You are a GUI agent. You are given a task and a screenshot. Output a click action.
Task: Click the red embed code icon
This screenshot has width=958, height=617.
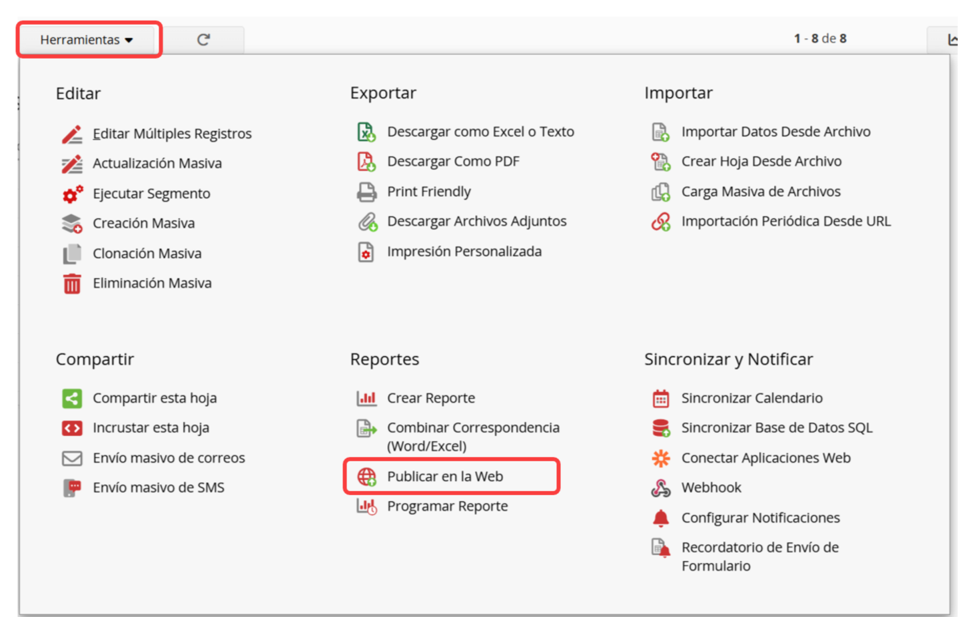pos(72,428)
